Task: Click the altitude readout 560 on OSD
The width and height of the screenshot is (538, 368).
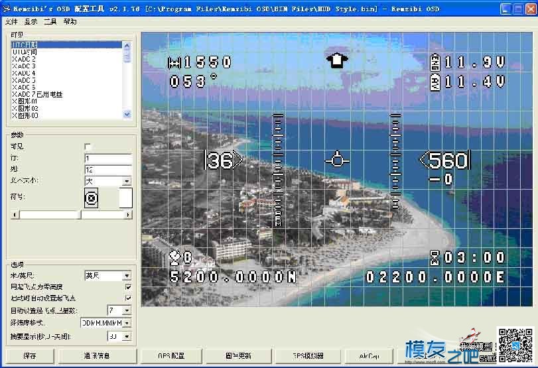Action: [445, 160]
